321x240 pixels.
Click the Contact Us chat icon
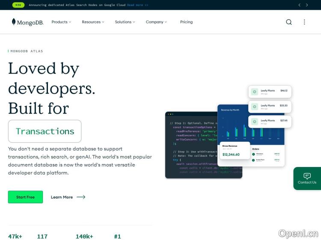pyautogui.click(x=307, y=176)
